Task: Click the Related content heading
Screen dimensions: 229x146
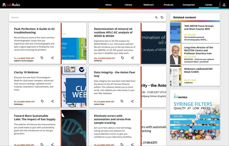Action: pyautogui.click(x=184, y=17)
